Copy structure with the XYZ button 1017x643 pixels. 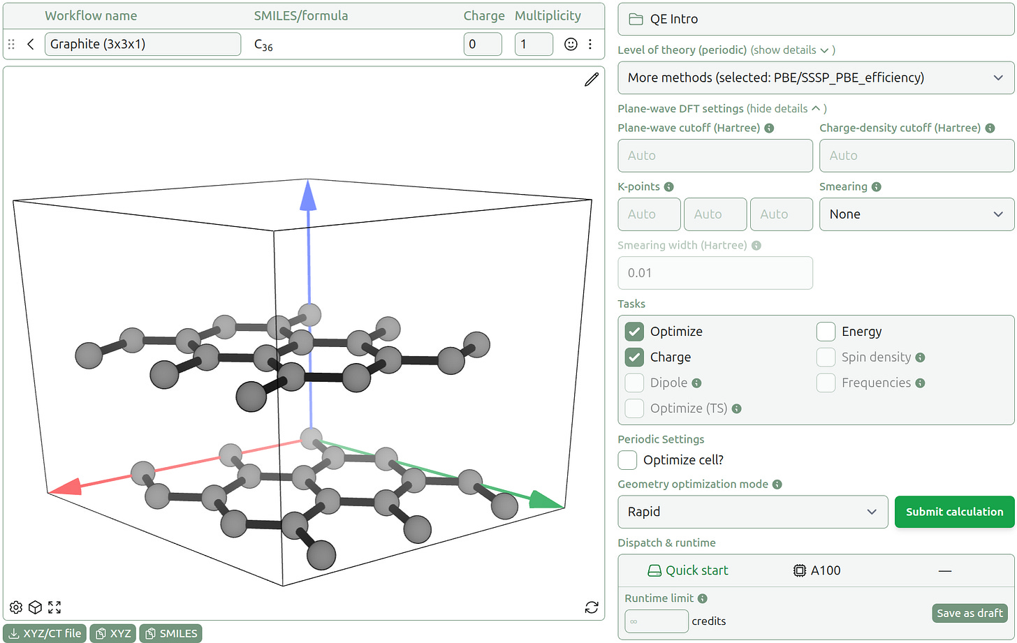113,633
